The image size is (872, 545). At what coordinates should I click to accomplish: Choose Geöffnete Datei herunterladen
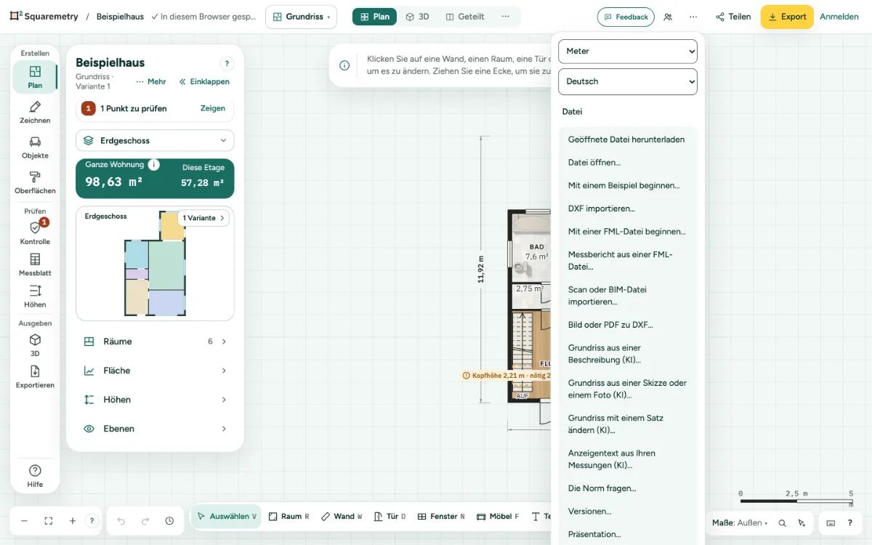pyautogui.click(x=628, y=140)
